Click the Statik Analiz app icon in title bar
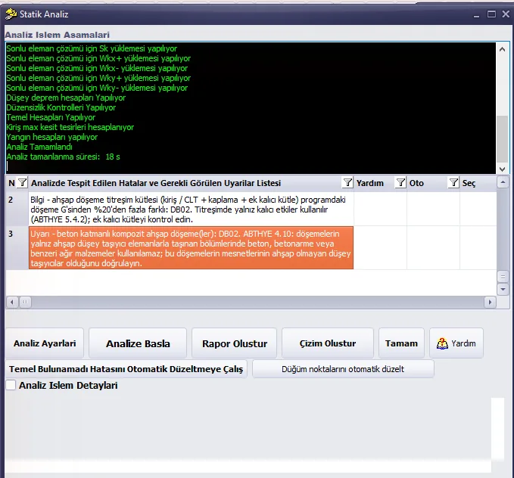This screenshot has width=514, height=478. click(11, 14)
